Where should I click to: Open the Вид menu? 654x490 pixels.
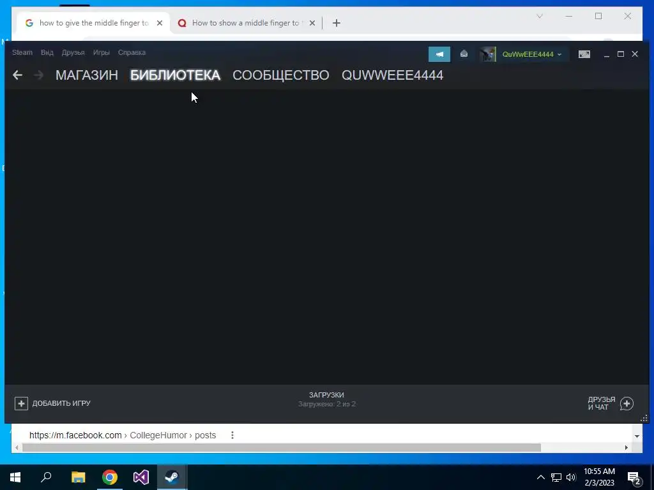[47, 52]
